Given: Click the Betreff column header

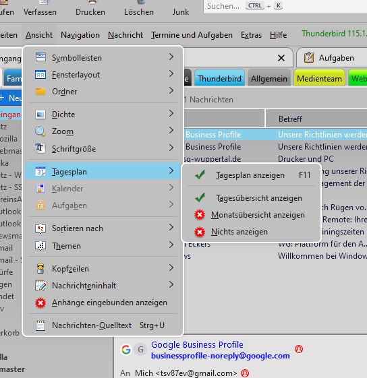Looking at the screenshot, I should [x=316, y=119].
